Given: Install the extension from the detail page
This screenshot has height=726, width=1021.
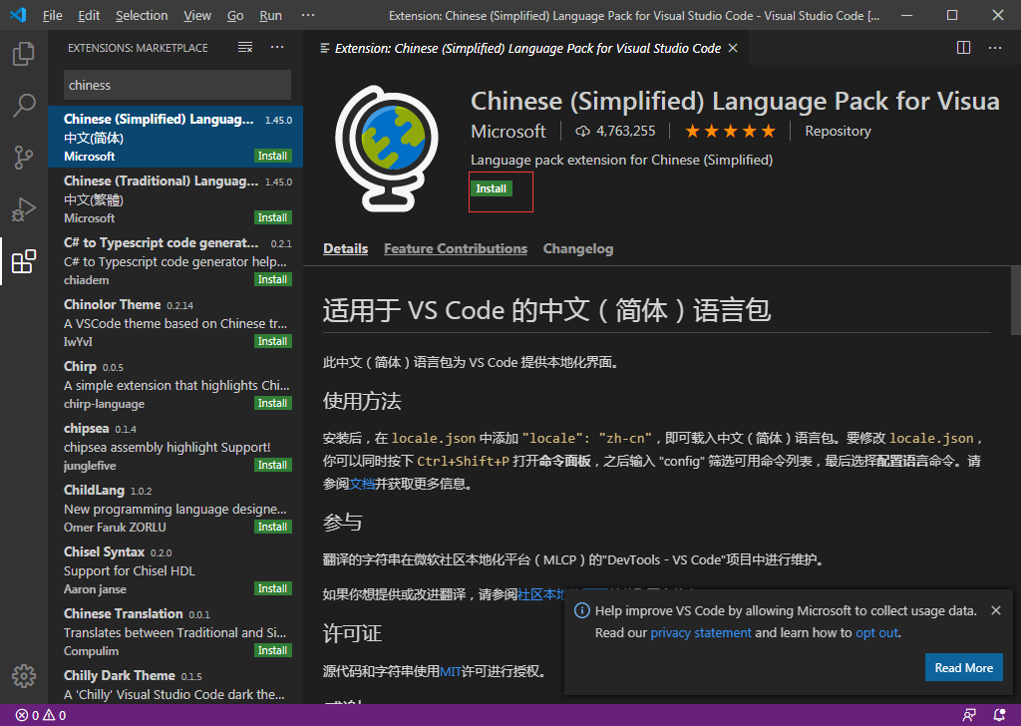Looking at the screenshot, I should 491,188.
